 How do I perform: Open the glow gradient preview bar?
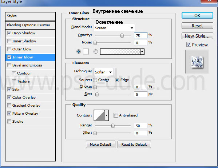coord(120,51)
